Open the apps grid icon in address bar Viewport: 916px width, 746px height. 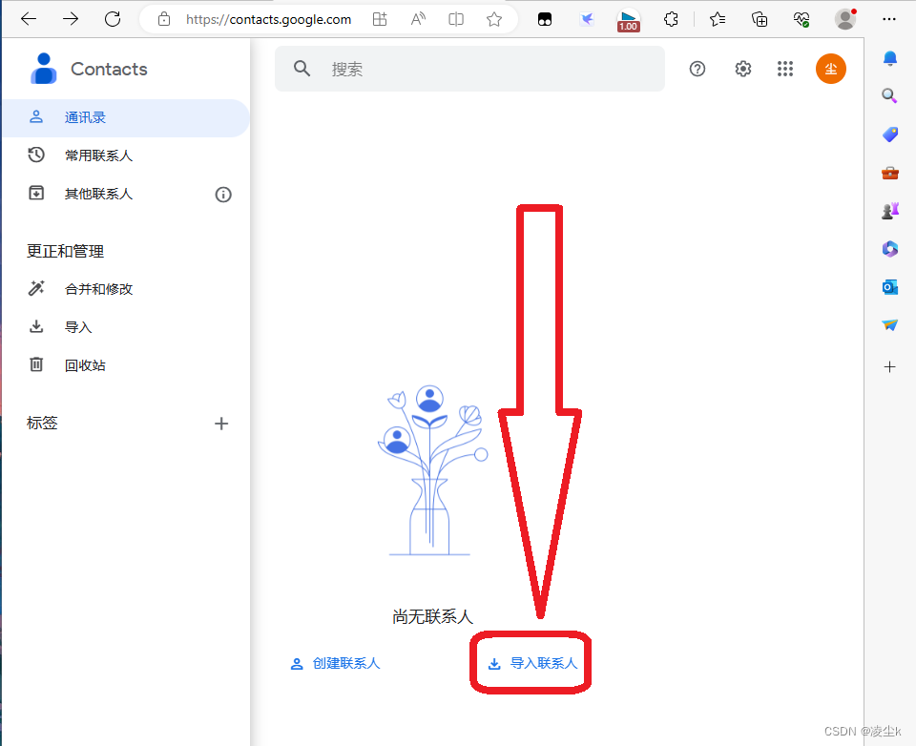click(380, 19)
